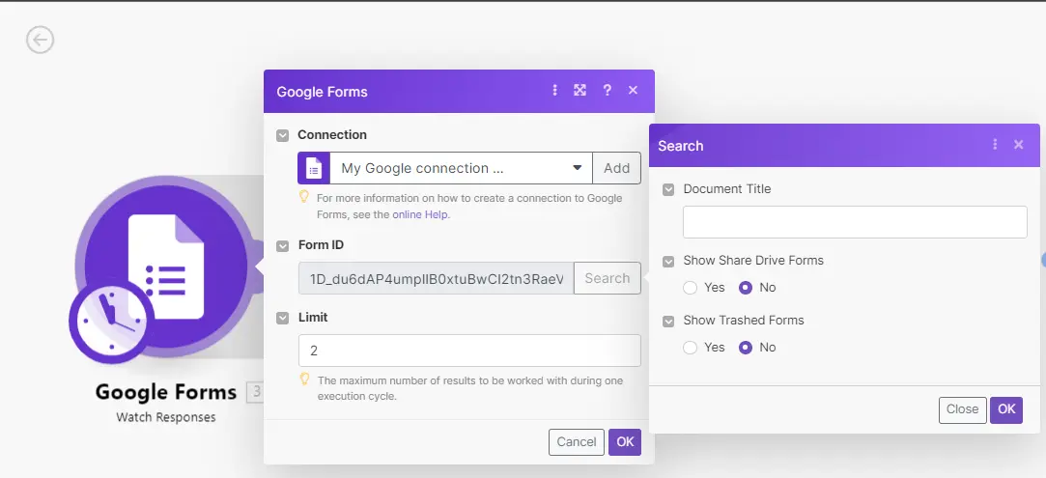The image size is (1046, 478).
Task: Open the Google Forms dialog three-dot menu
Action: 554,90
